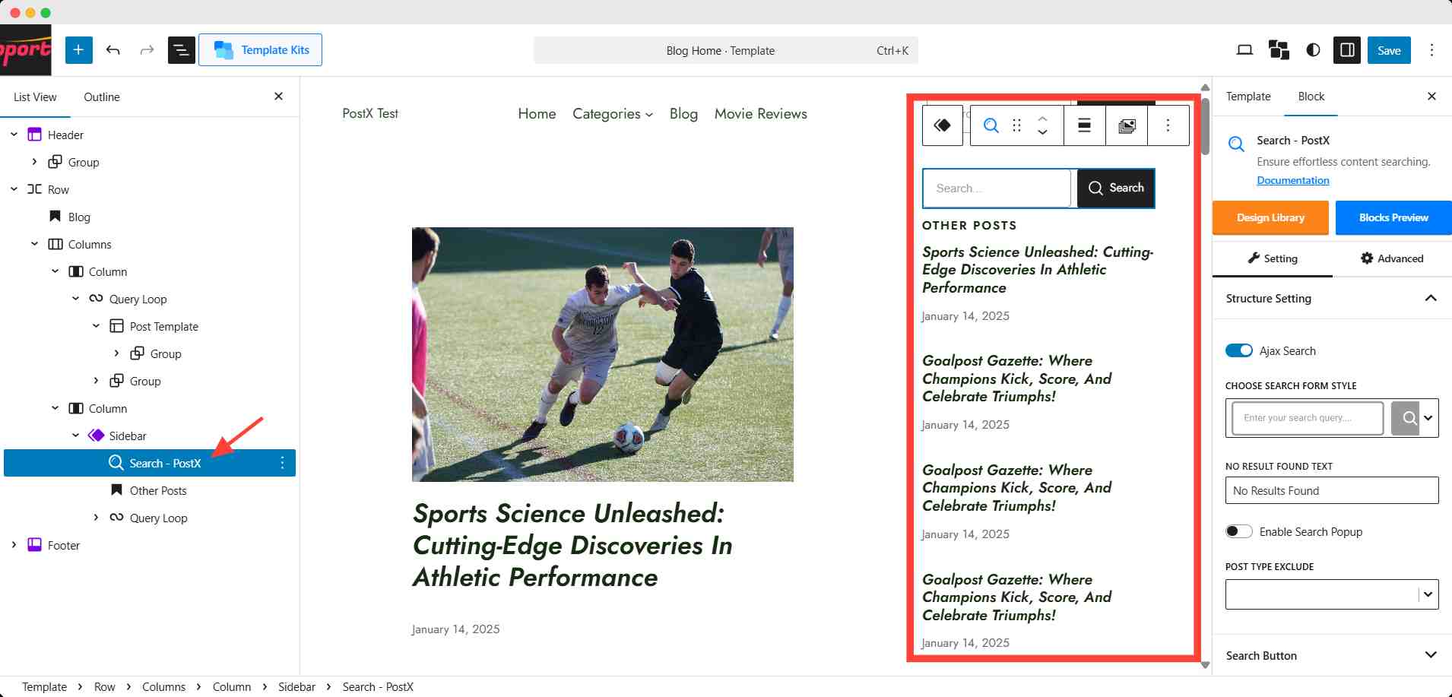The height and width of the screenshot is (697, 1452).
Task: Switch to the Outline tab
Action: point(102,97)
